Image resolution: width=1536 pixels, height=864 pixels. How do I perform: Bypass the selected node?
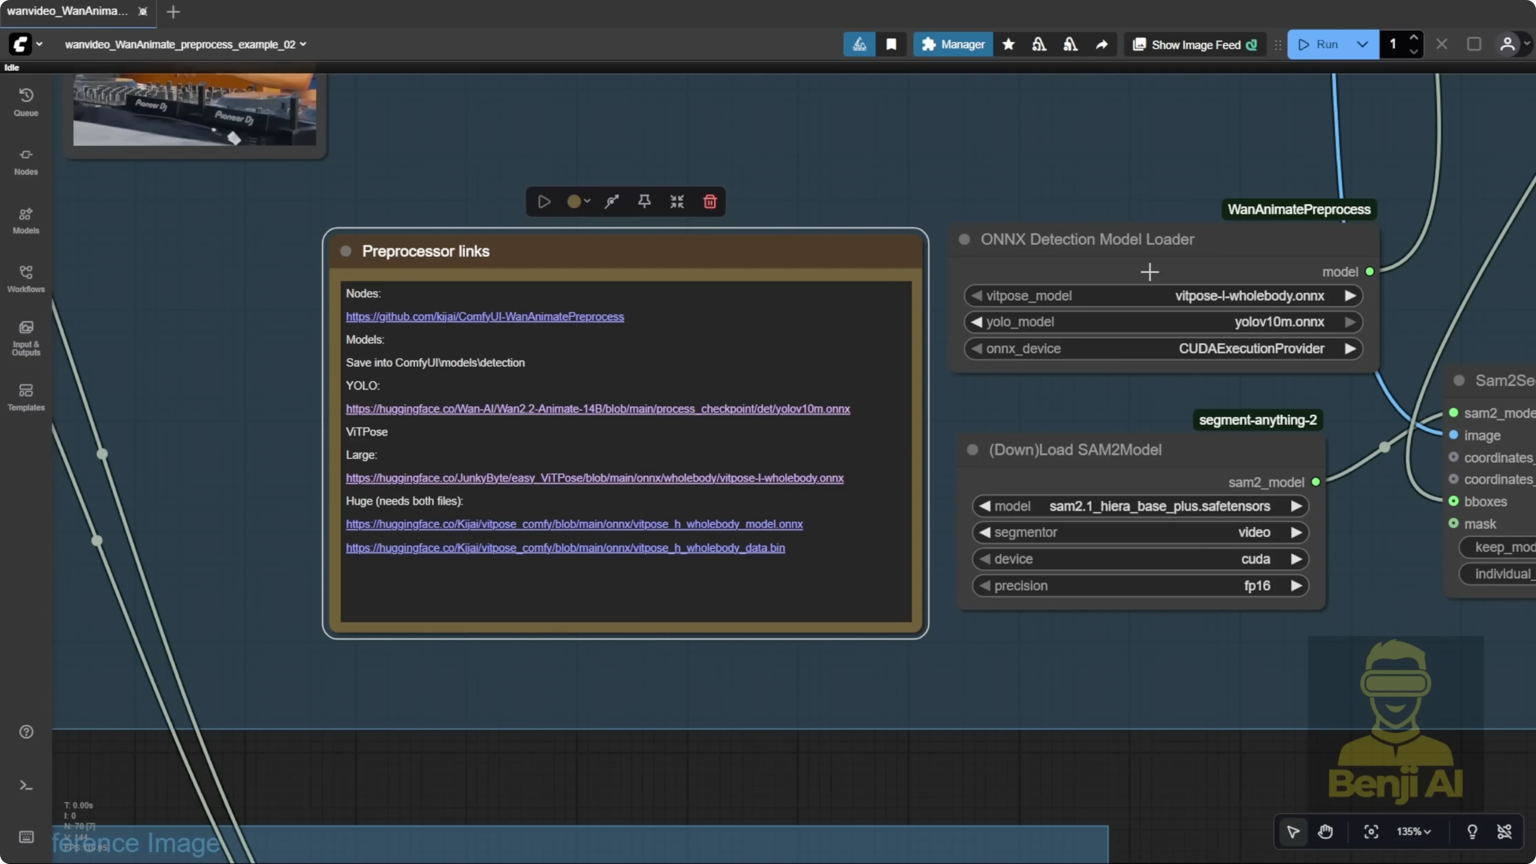(x=612, y=202)
